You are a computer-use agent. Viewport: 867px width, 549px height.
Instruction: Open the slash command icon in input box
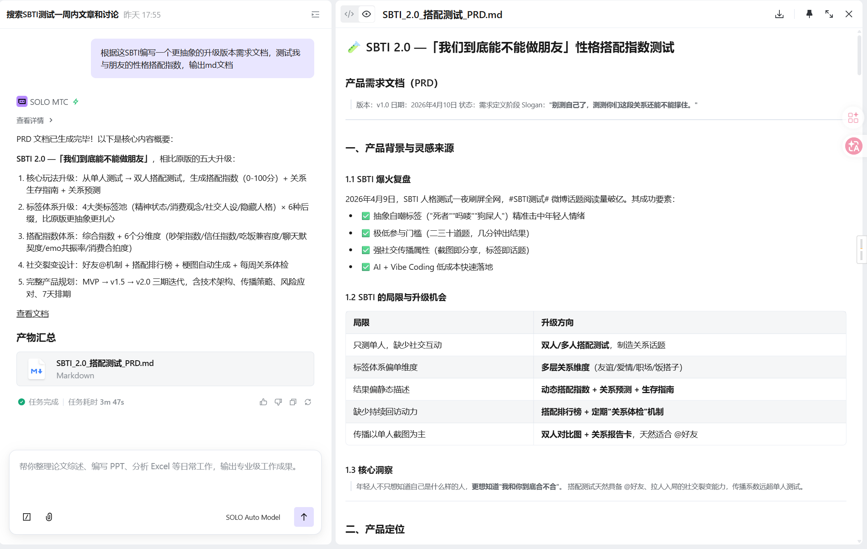[x=27, y=517]
